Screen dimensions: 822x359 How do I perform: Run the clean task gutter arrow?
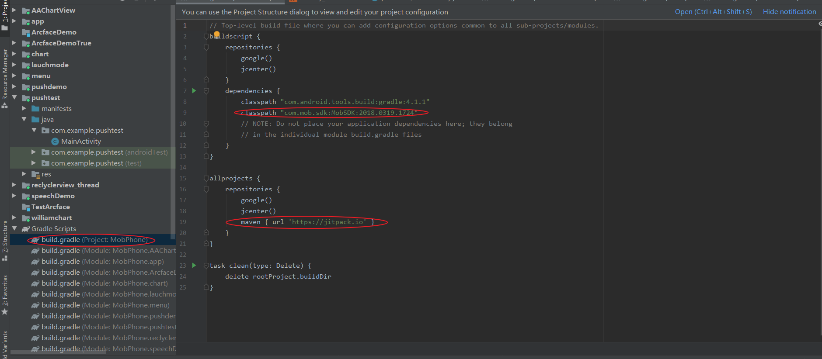click(x=194, y=266)
